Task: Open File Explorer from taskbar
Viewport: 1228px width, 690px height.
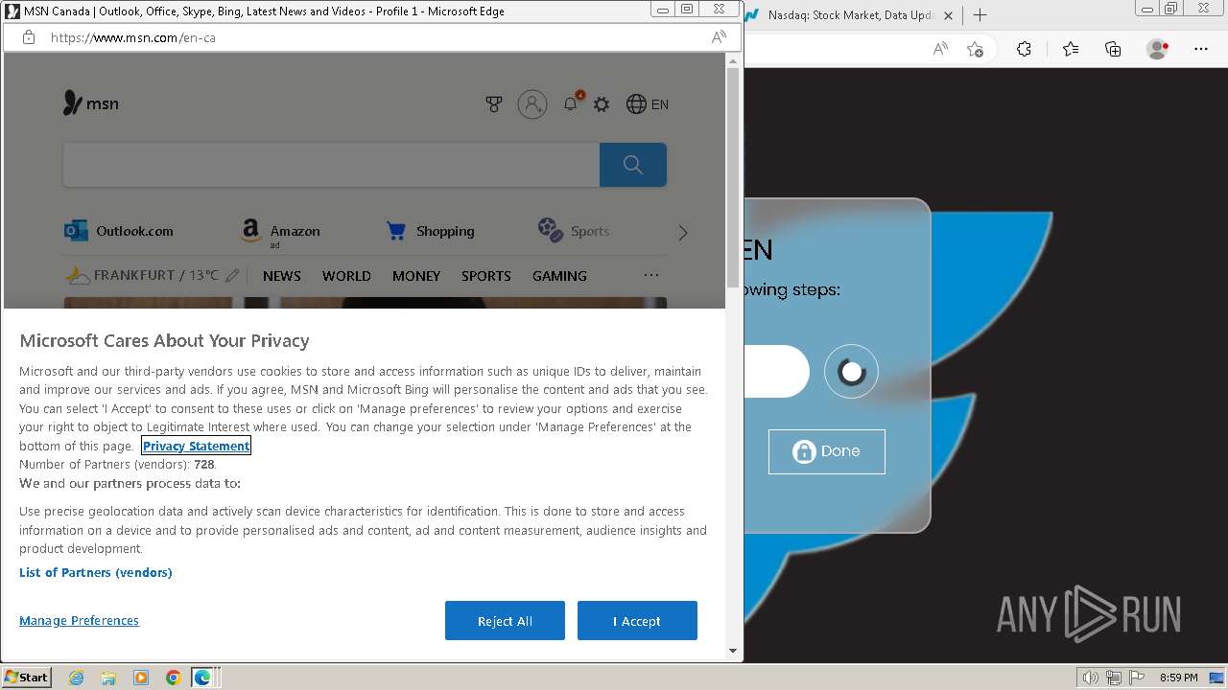Action: coord(108,678)
